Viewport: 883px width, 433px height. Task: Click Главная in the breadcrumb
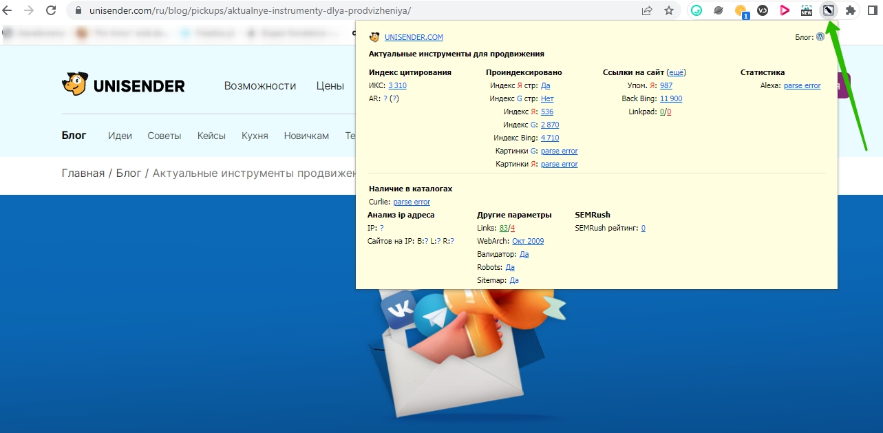click(x=83, y=173)
